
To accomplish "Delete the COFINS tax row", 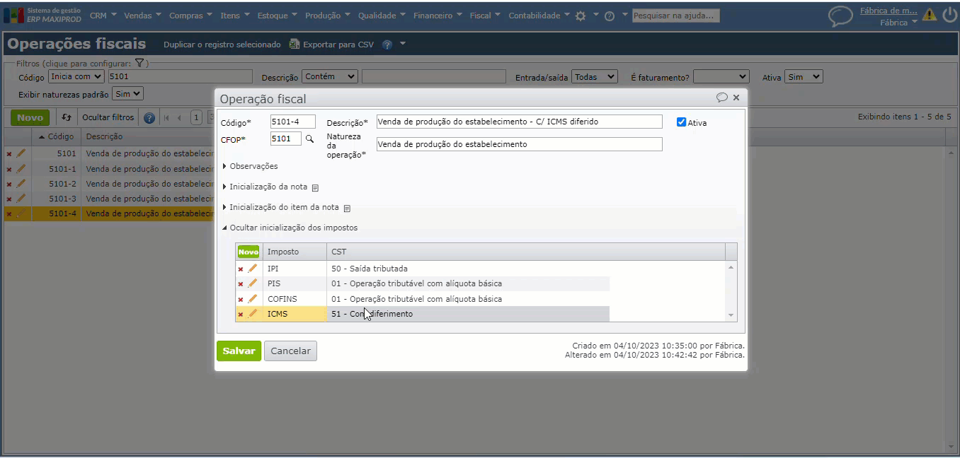I will click(x=241, y=300).
